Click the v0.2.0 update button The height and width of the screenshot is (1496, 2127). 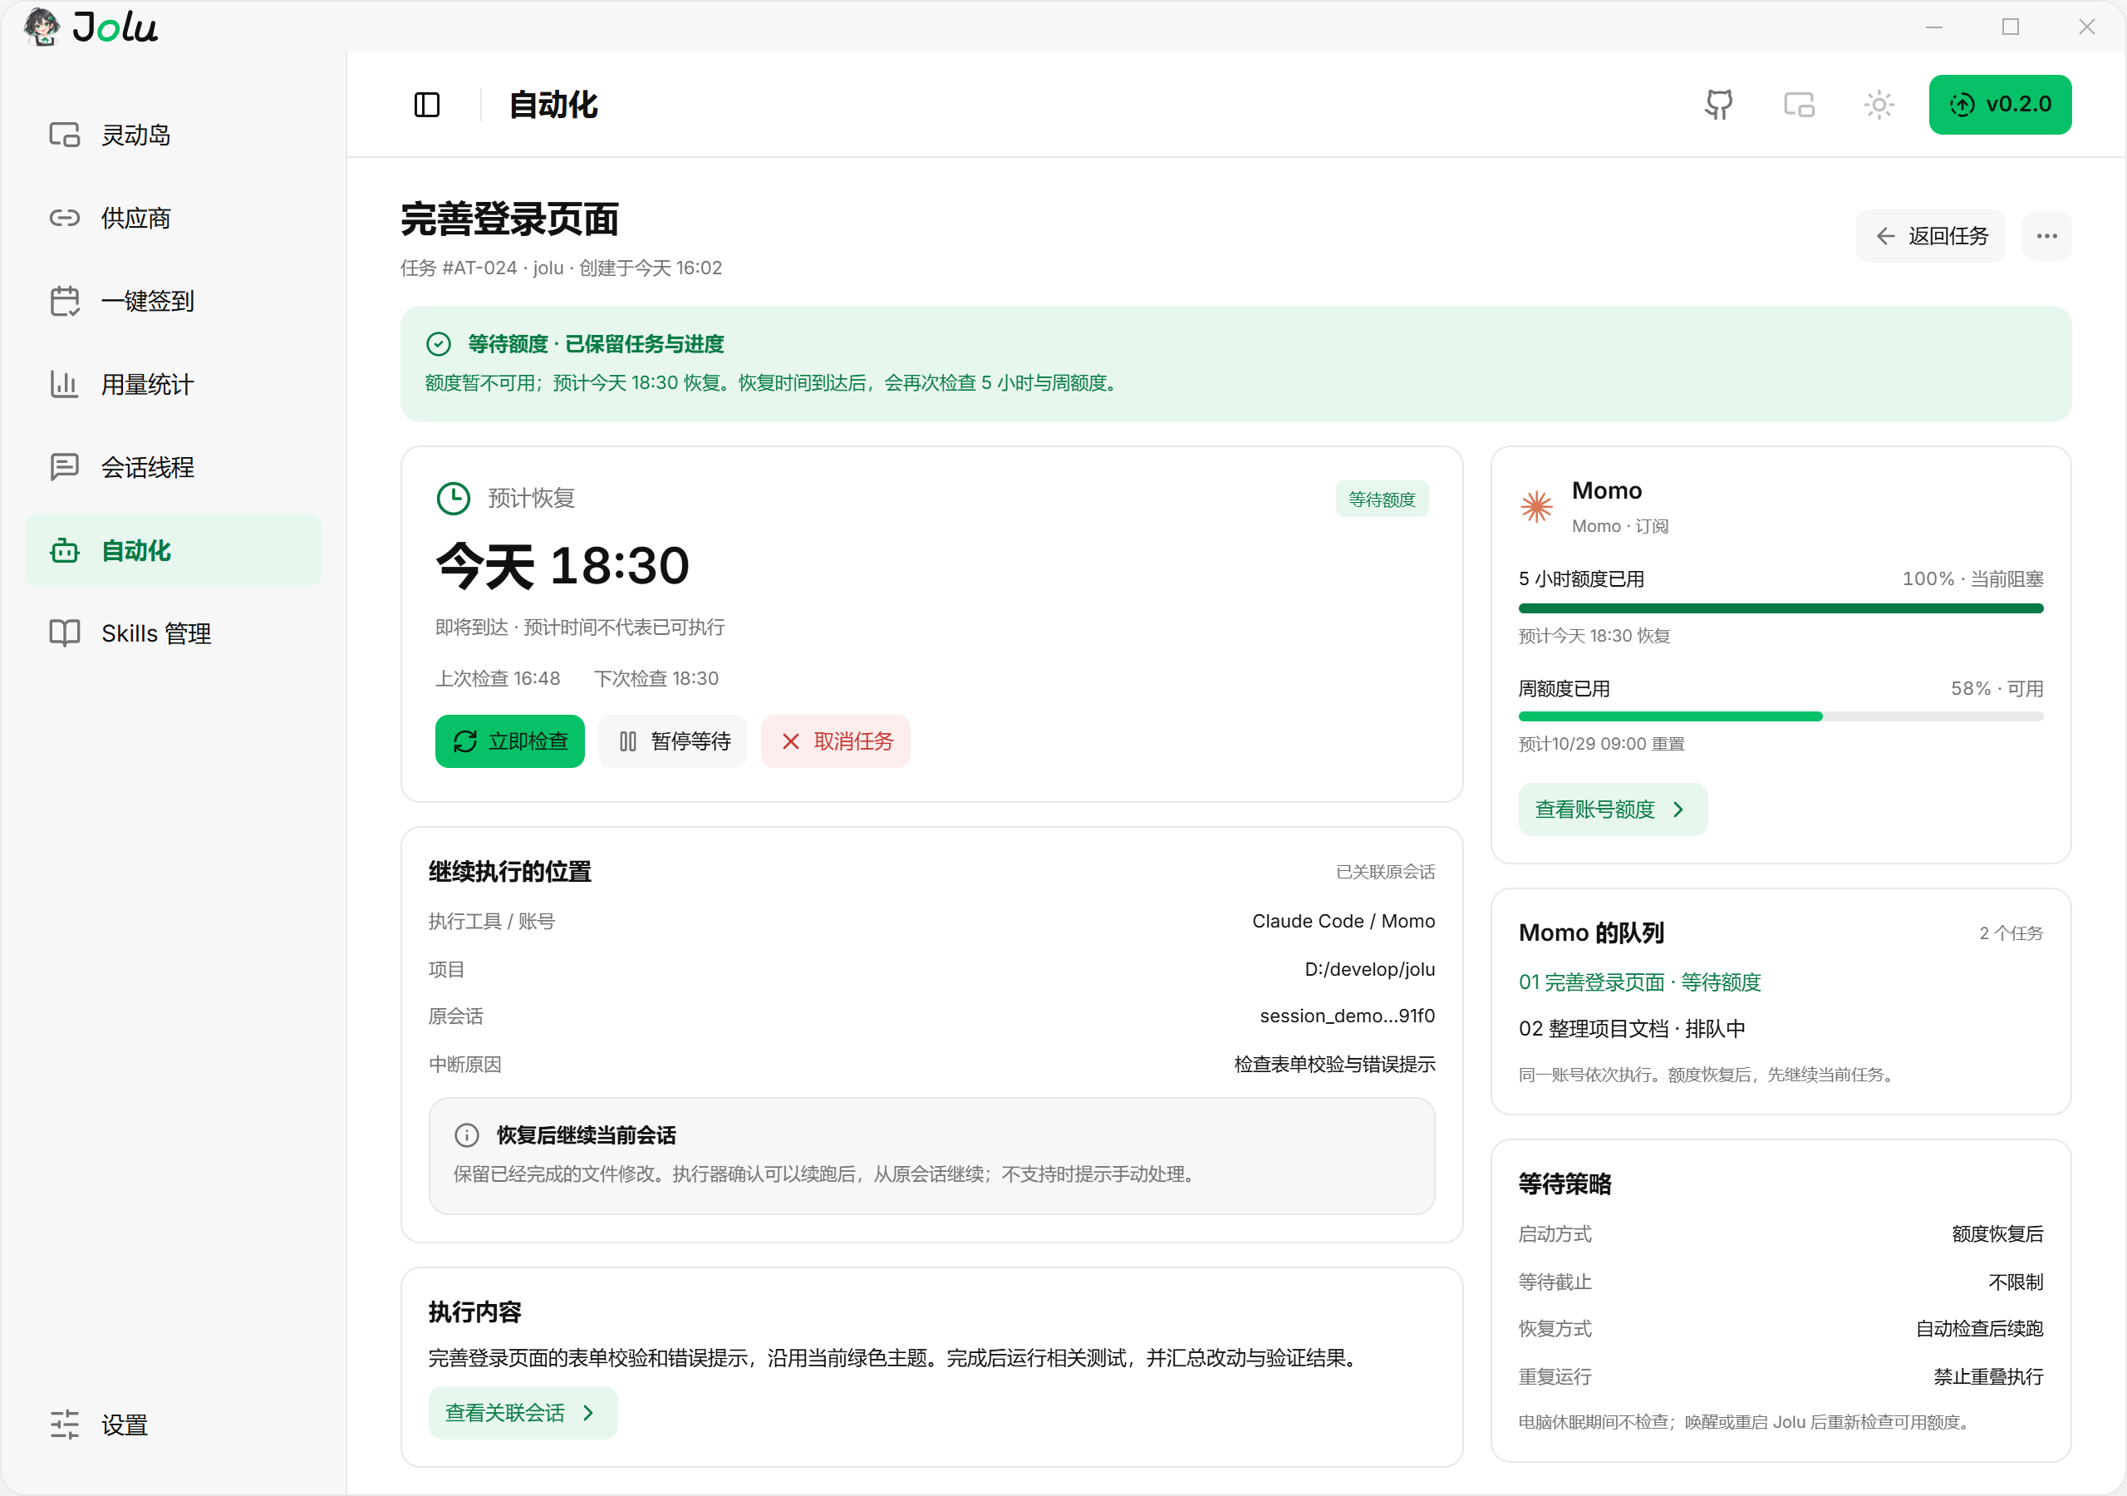pos(2000,105)
